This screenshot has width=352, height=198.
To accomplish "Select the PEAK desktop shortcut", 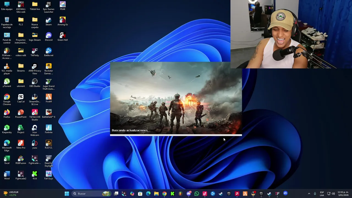I will (63, 6).
